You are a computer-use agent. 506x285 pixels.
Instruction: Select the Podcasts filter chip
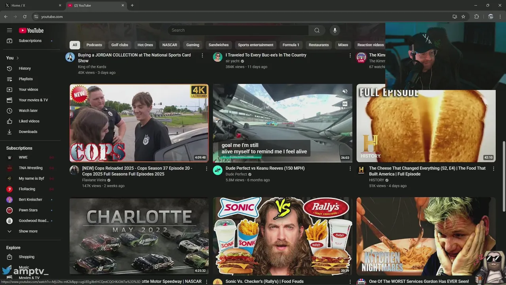[x=94, y=45]
